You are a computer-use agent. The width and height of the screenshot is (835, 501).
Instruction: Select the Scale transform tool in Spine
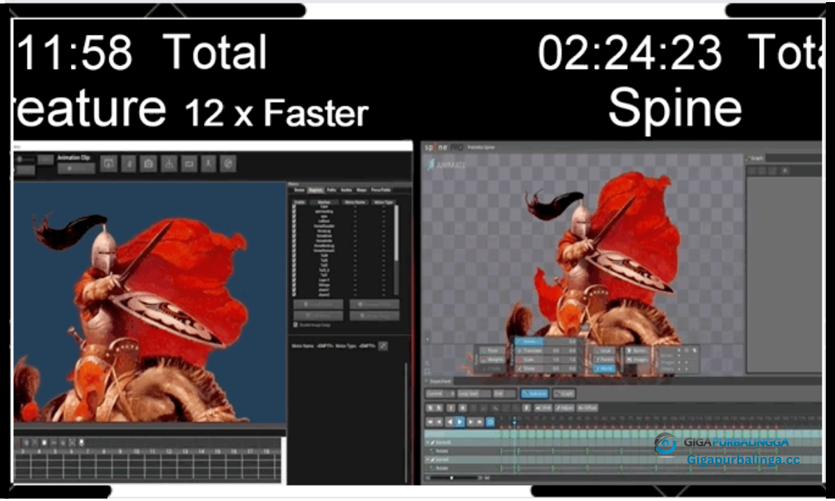coord(529,360)
